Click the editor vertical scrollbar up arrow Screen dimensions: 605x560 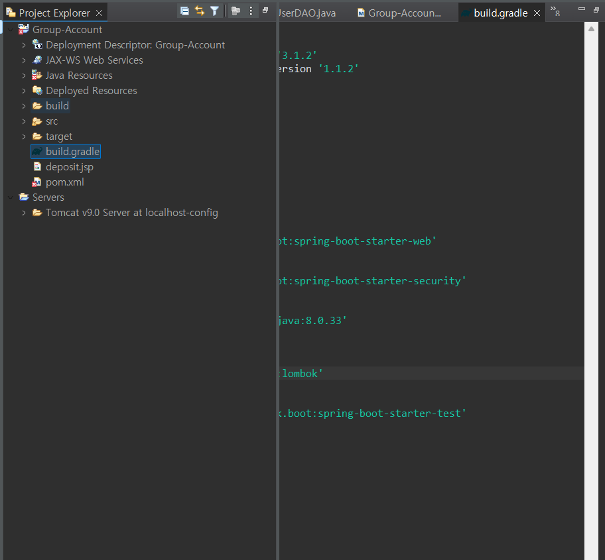pyautogui.click(x=591, y=29)
